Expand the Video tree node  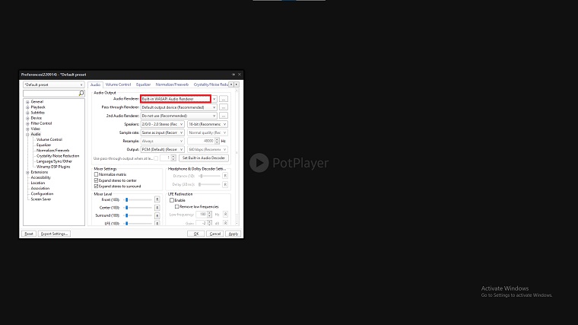click(27, 129)
